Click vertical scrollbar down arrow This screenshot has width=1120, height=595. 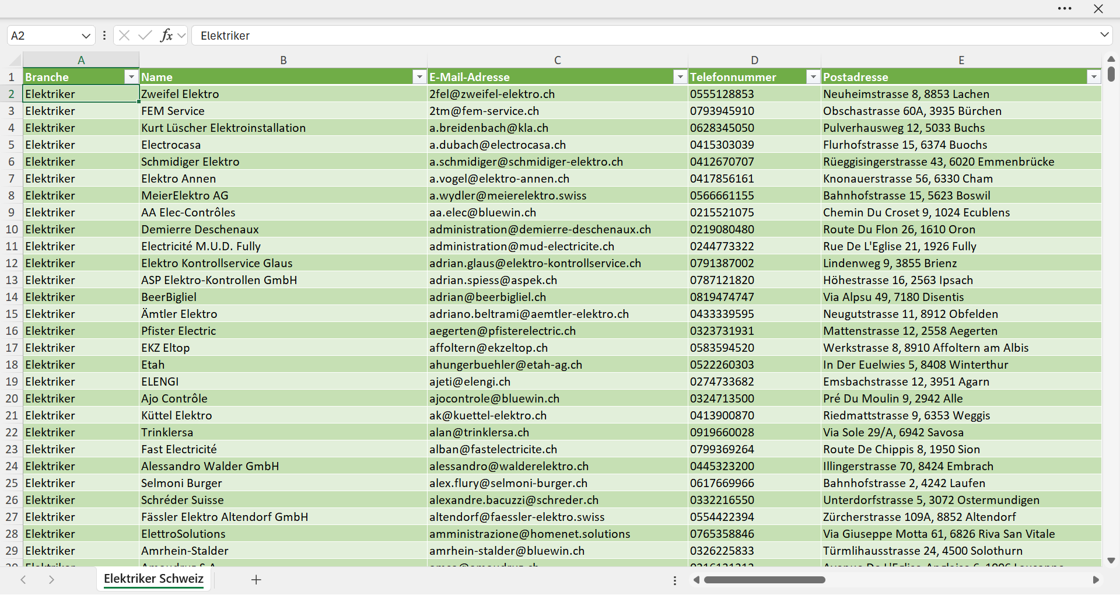pyautogui.click(x=1111, y=561)
